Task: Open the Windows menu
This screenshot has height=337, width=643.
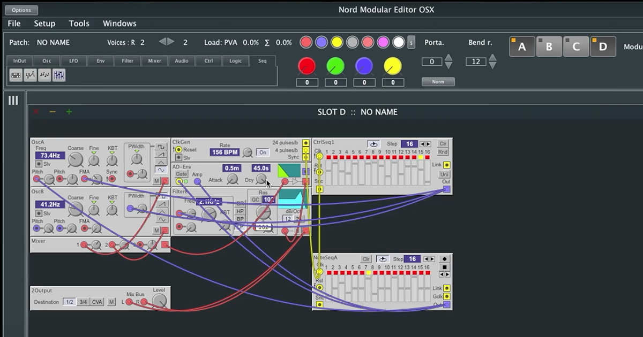Action: tap(119, 24)
